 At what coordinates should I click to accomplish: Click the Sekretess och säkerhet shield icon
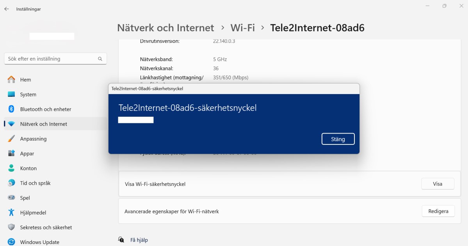tap(11, 227)
